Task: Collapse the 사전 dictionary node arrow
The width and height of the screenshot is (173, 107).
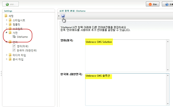Action: [6, 32]
